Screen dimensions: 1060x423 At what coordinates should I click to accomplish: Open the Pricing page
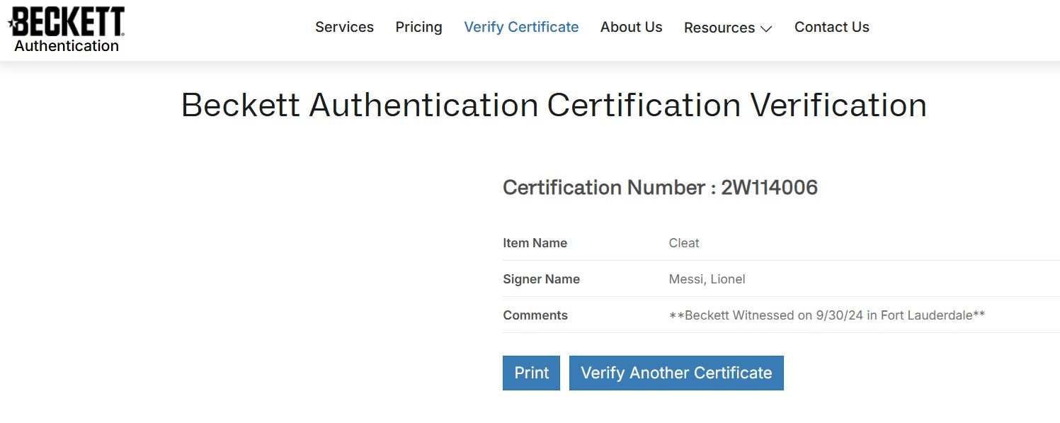418,27
